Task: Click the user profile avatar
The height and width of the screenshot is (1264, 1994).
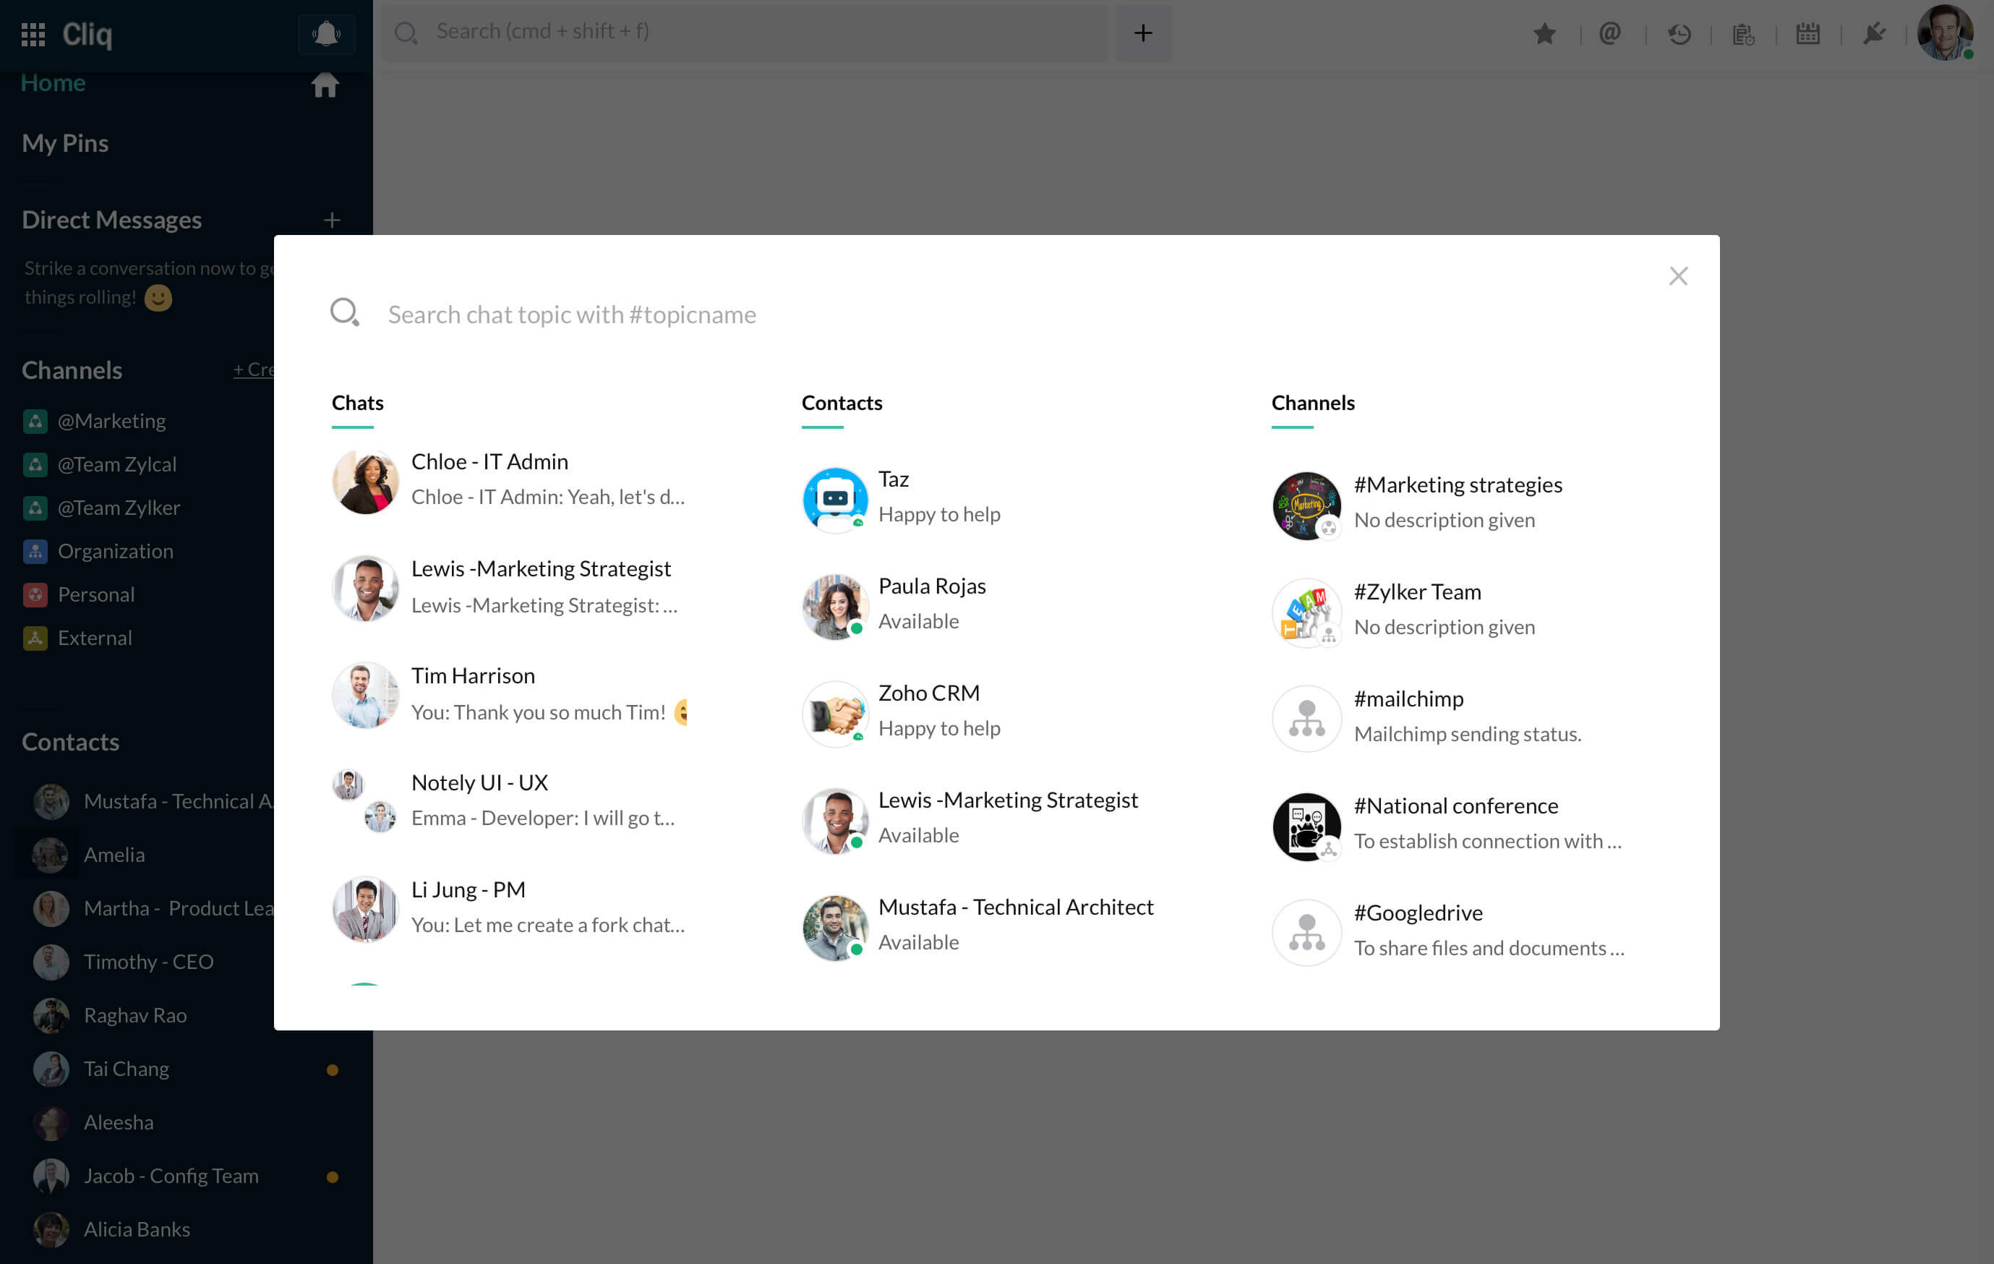Action: pos(1944,33)
